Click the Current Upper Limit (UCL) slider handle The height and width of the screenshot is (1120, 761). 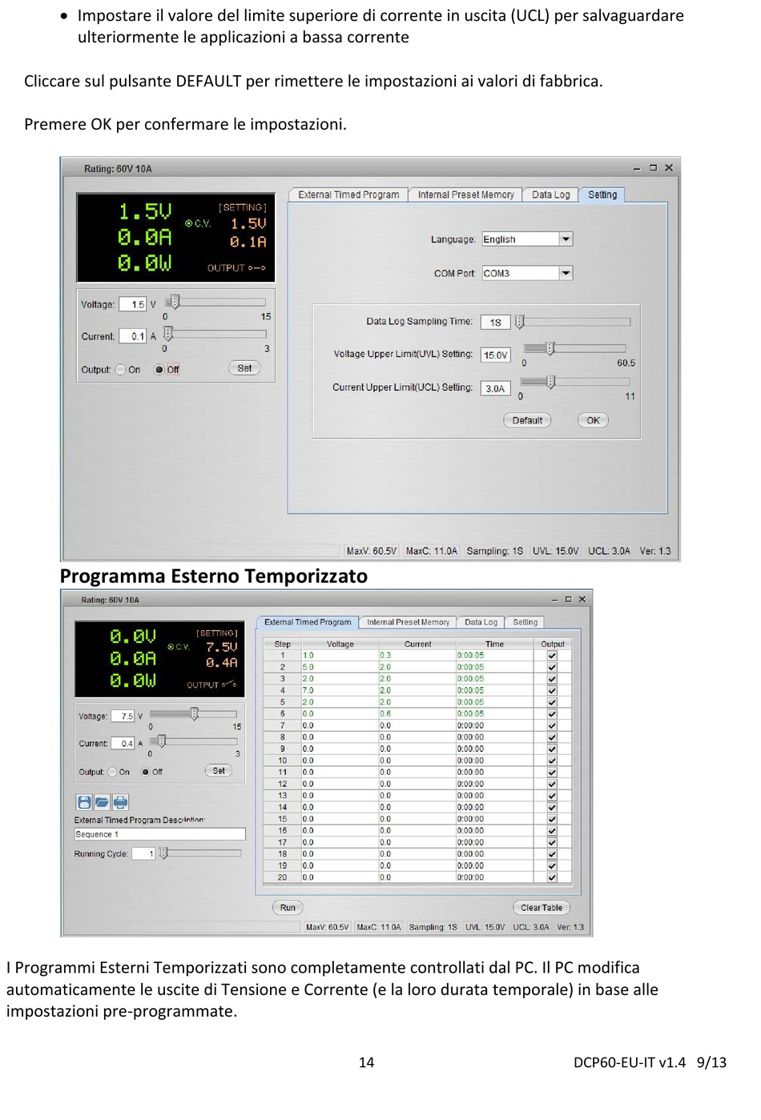click(x=550, y=382)
